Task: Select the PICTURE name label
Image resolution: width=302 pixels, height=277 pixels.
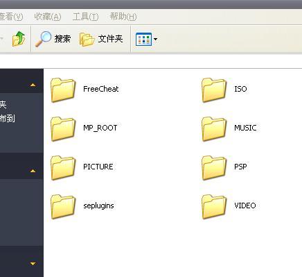Action: 98,167
